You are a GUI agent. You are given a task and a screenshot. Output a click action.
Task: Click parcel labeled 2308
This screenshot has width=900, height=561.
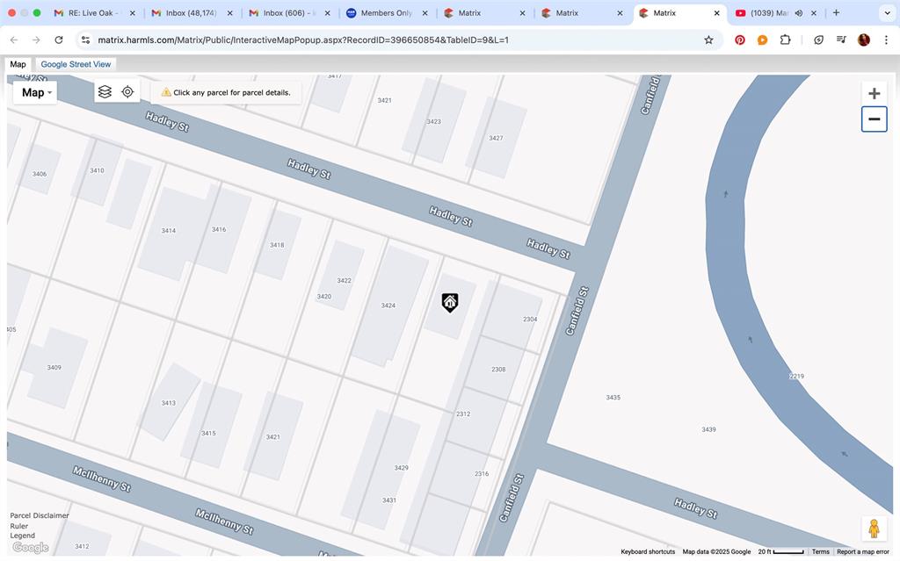pos(498,370)
